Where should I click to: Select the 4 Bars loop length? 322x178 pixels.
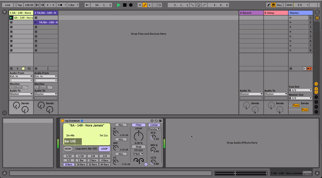point(105,160)
